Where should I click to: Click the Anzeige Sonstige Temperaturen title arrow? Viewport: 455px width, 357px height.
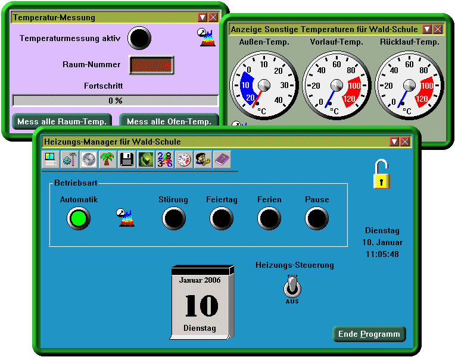pyautogui.click(x=427, y=29)
